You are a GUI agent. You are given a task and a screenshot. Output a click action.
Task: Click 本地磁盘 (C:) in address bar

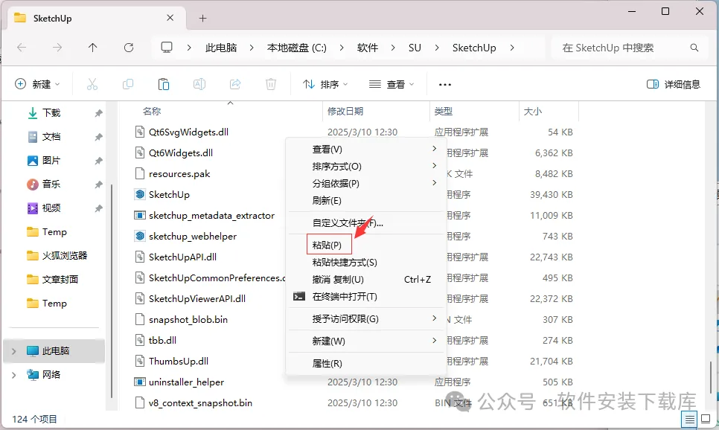[297, 48]
